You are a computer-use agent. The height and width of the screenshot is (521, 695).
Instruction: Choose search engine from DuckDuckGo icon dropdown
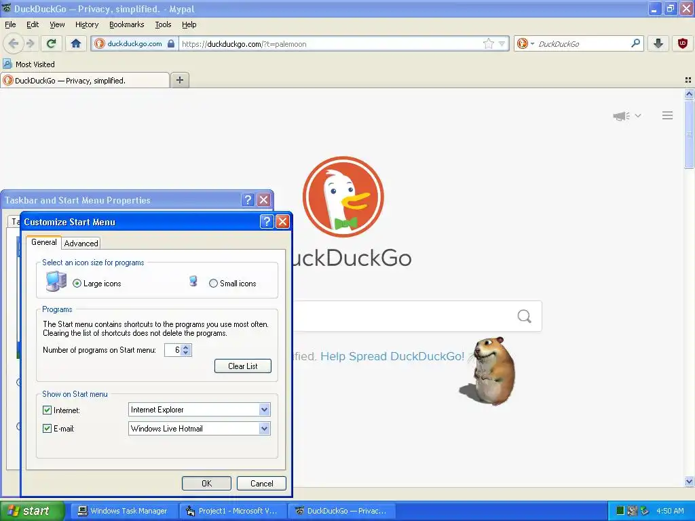[526, 43]
